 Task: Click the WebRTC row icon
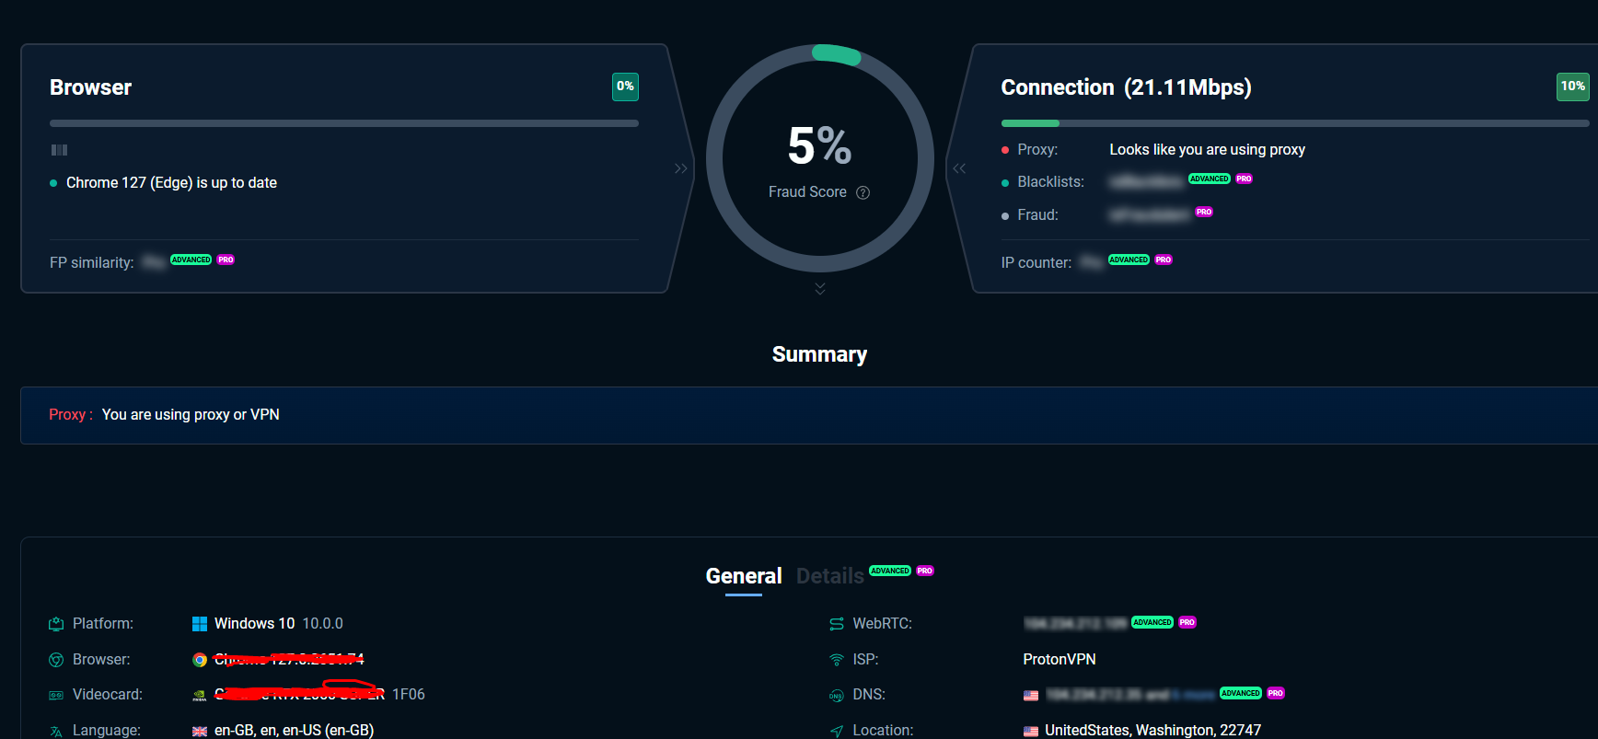(836, 624)
